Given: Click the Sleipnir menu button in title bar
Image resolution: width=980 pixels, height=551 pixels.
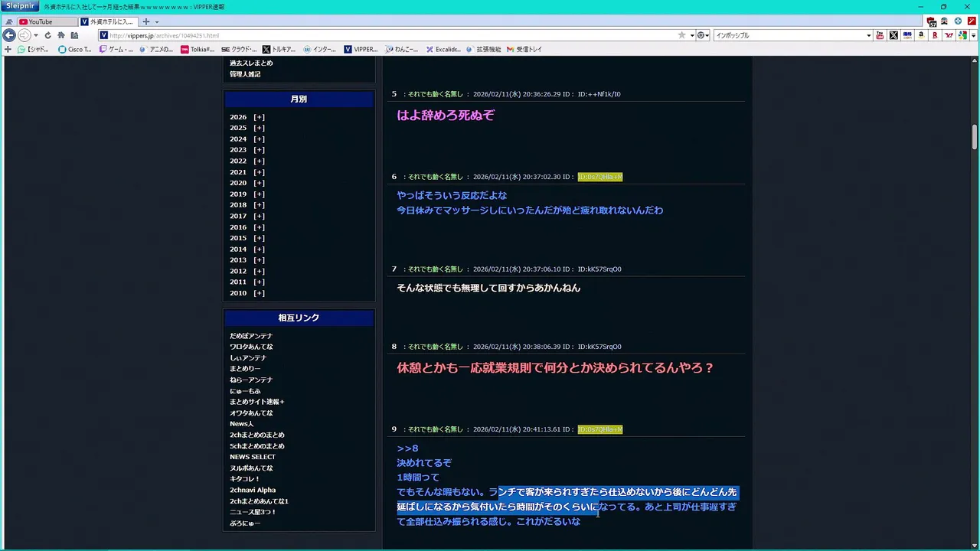Looking at the screenshot, I should [20, 6].
